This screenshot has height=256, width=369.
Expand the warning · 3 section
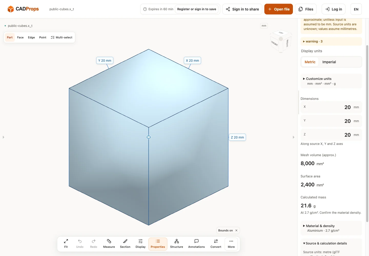coord(331,41)
